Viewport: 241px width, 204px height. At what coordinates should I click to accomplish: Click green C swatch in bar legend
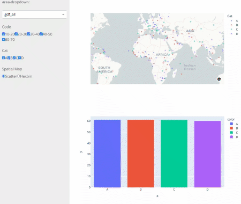pos(231,133)
